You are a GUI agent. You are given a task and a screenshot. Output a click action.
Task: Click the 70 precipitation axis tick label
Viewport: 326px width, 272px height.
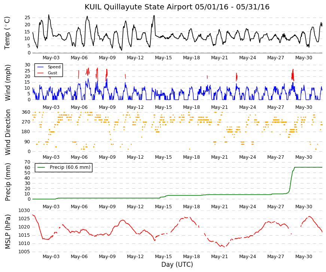[28, 162]
